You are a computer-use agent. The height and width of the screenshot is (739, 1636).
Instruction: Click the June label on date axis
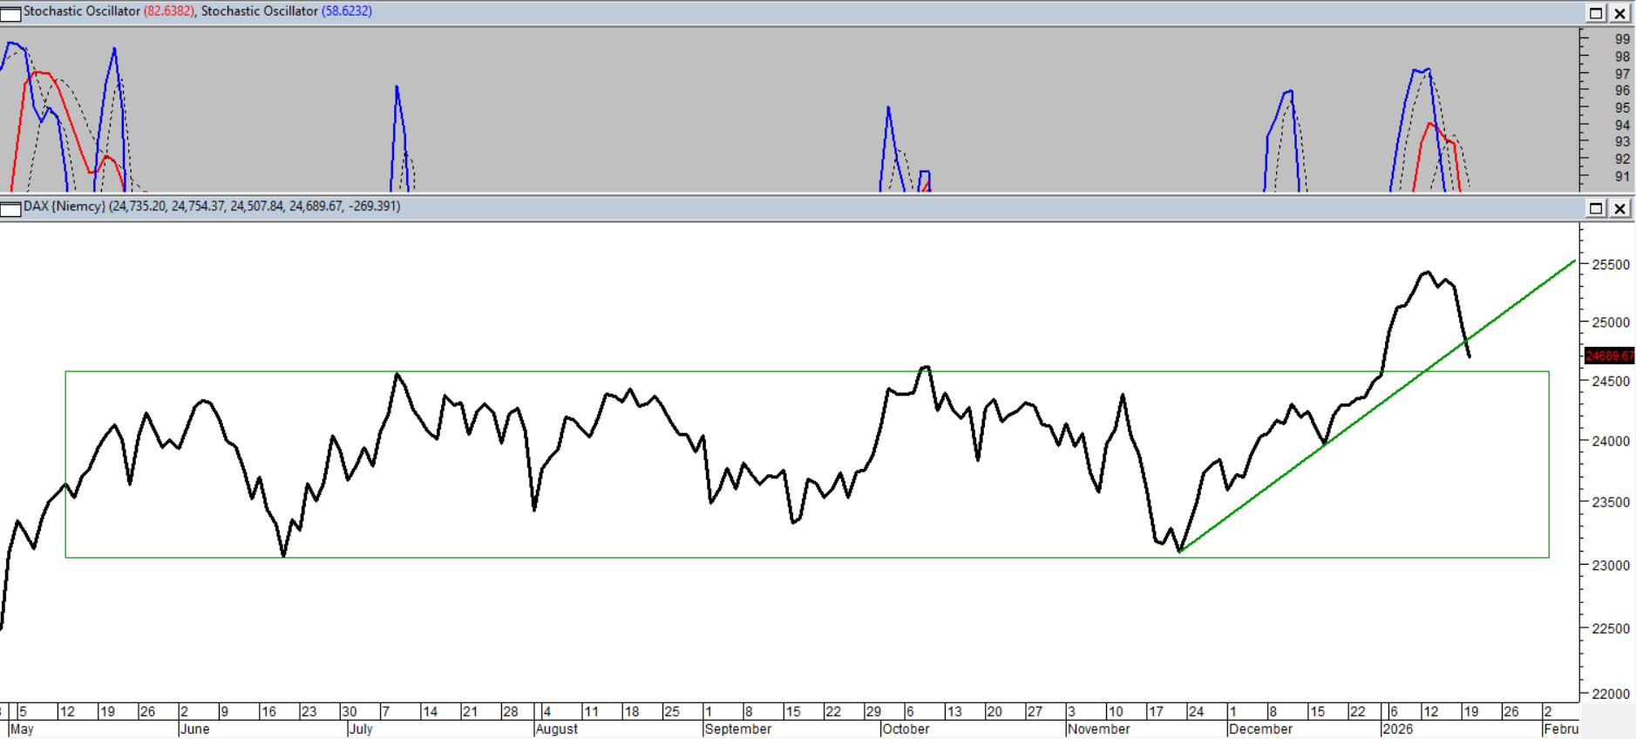point(194,729)
